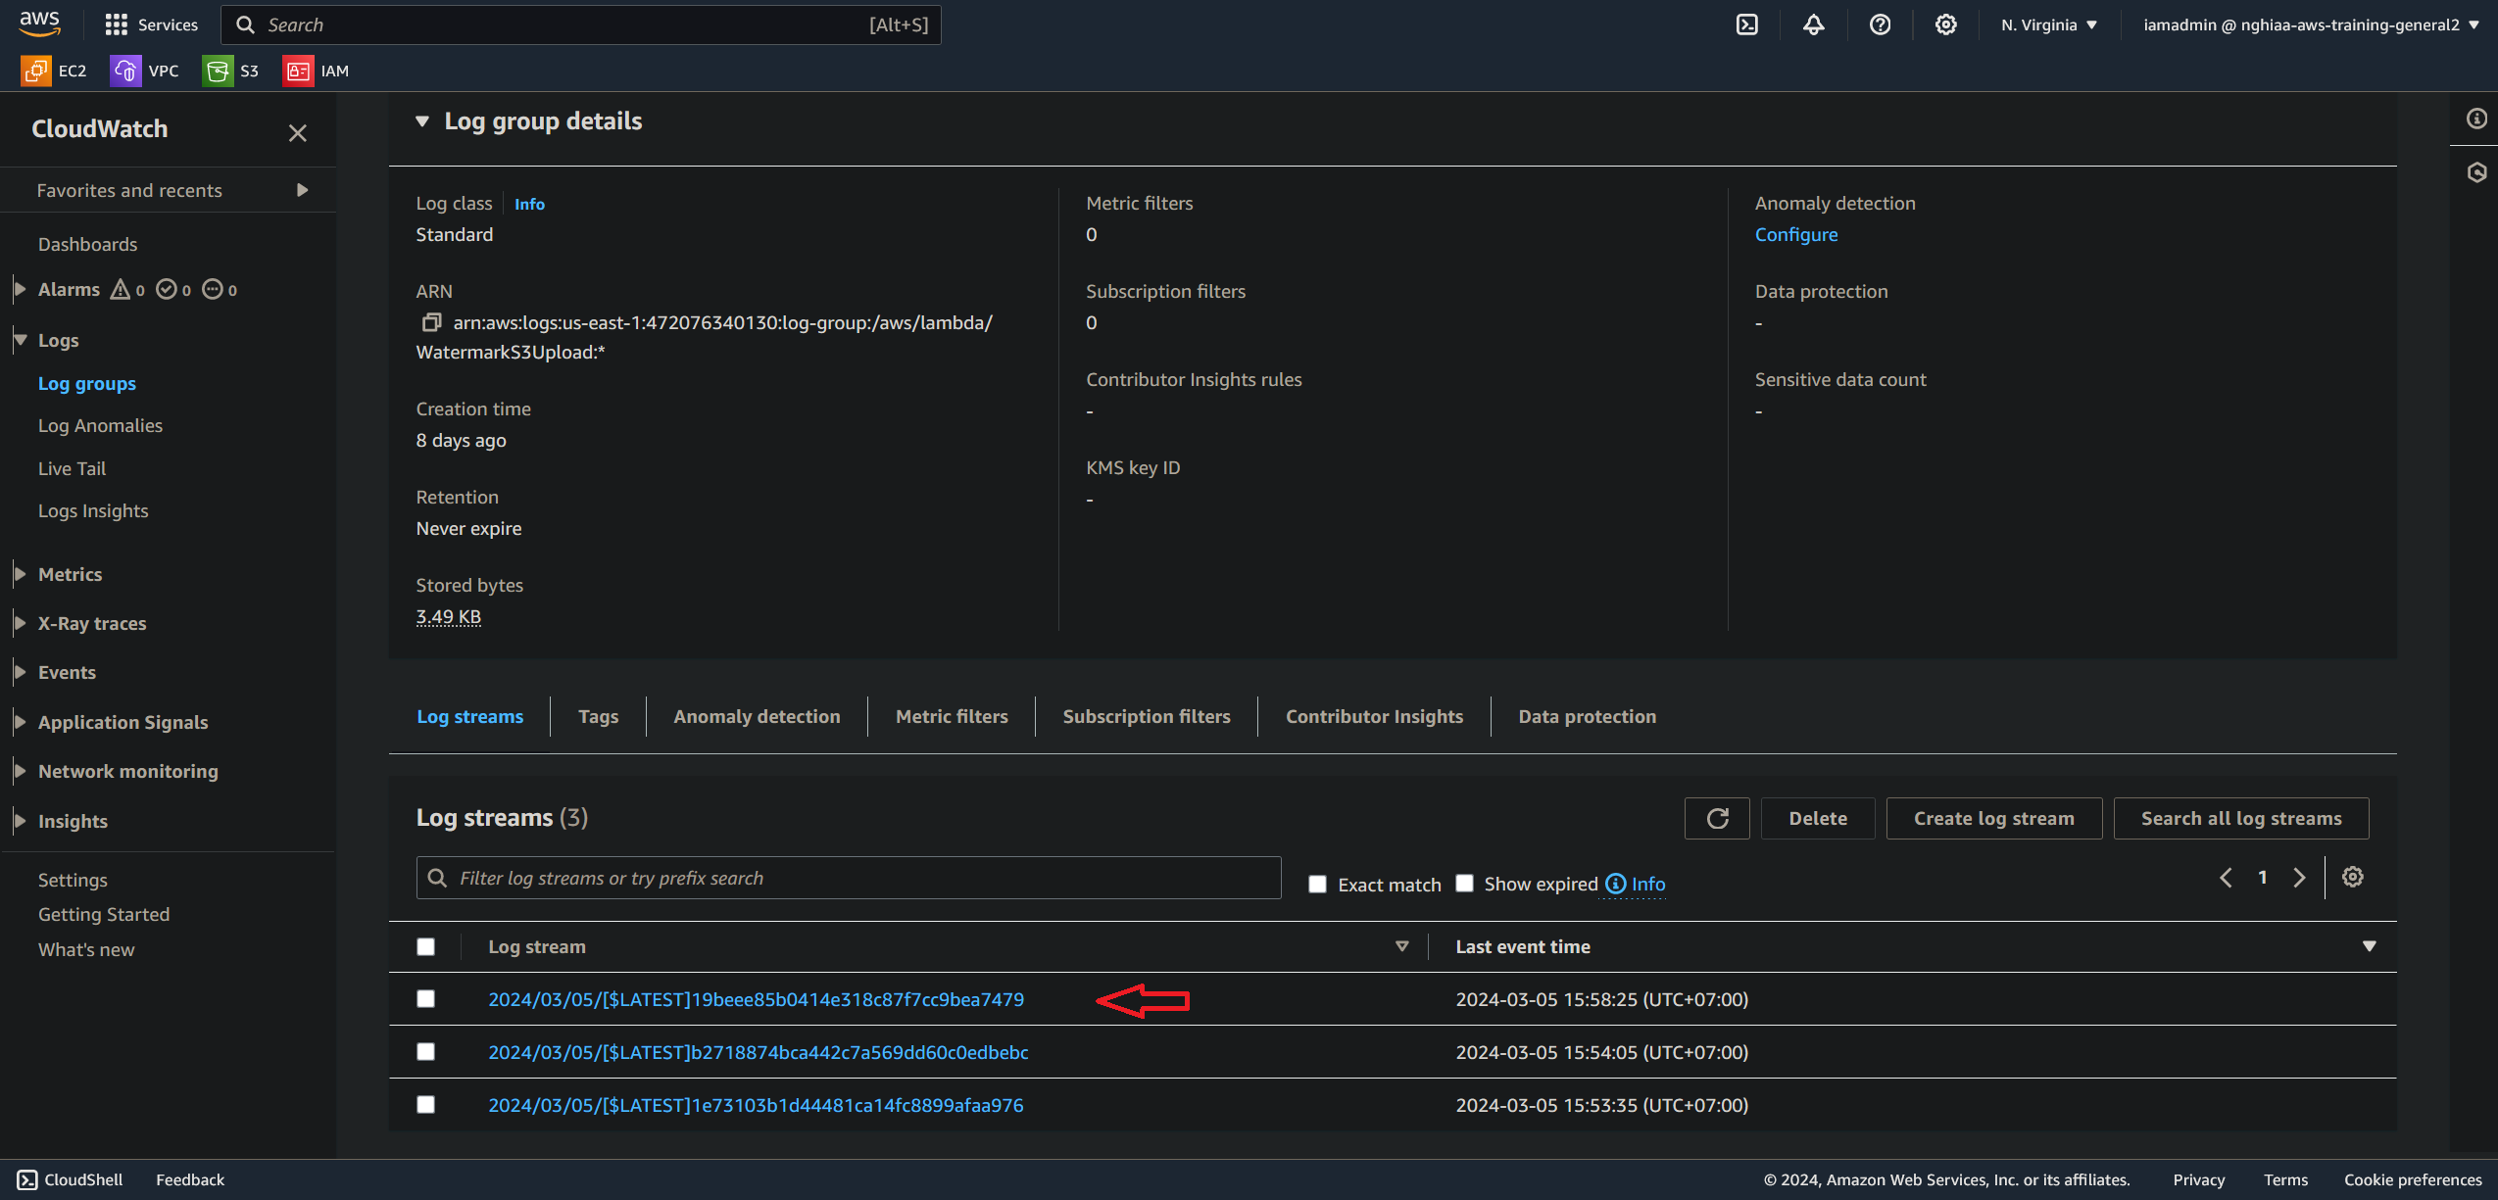Switch to the Data protection tab
Viewport: 2498px width, 1200px height.
click(x=1588, y=716)
